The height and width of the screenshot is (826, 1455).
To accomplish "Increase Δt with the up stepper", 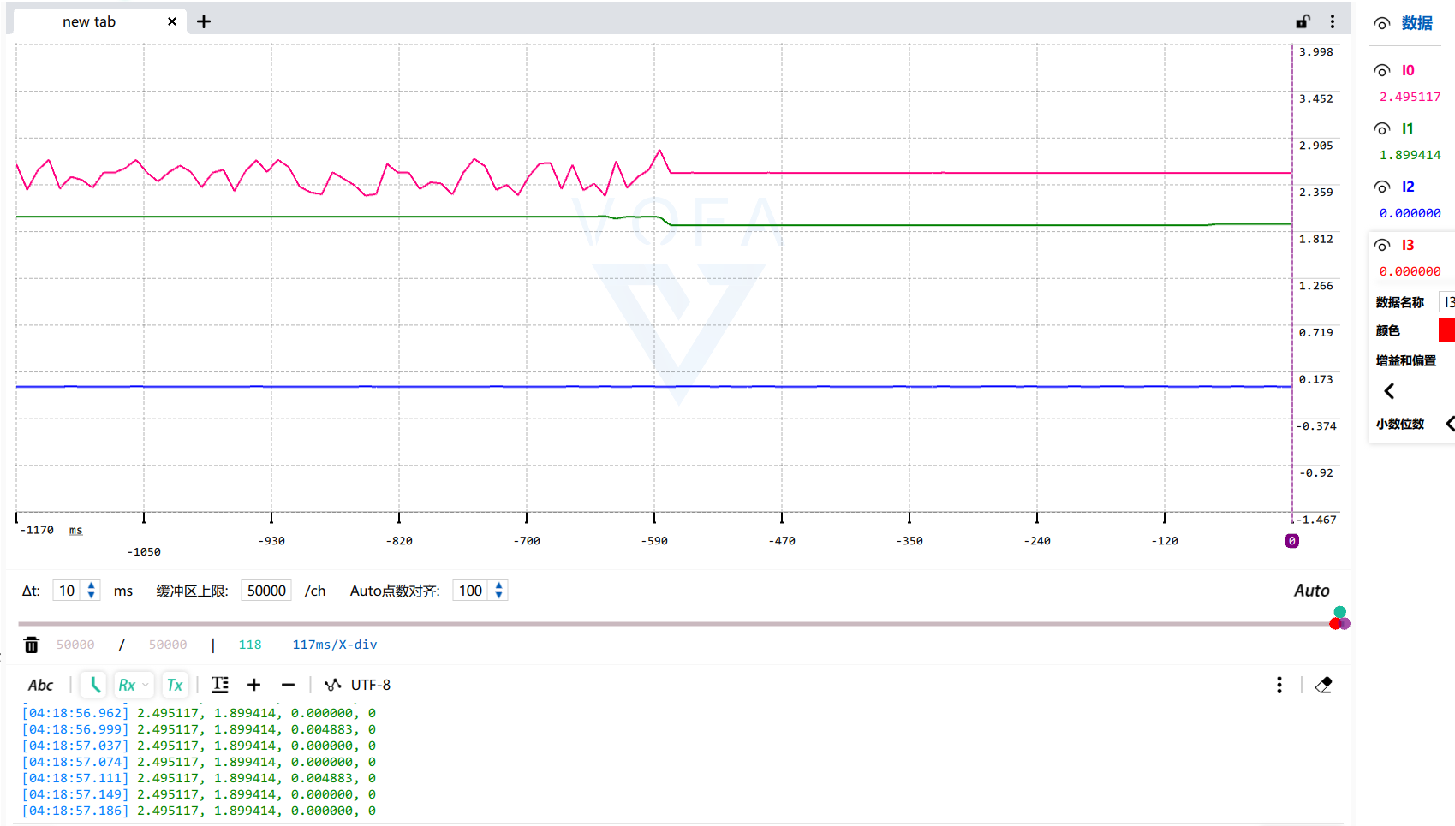I will coord(92,585).
